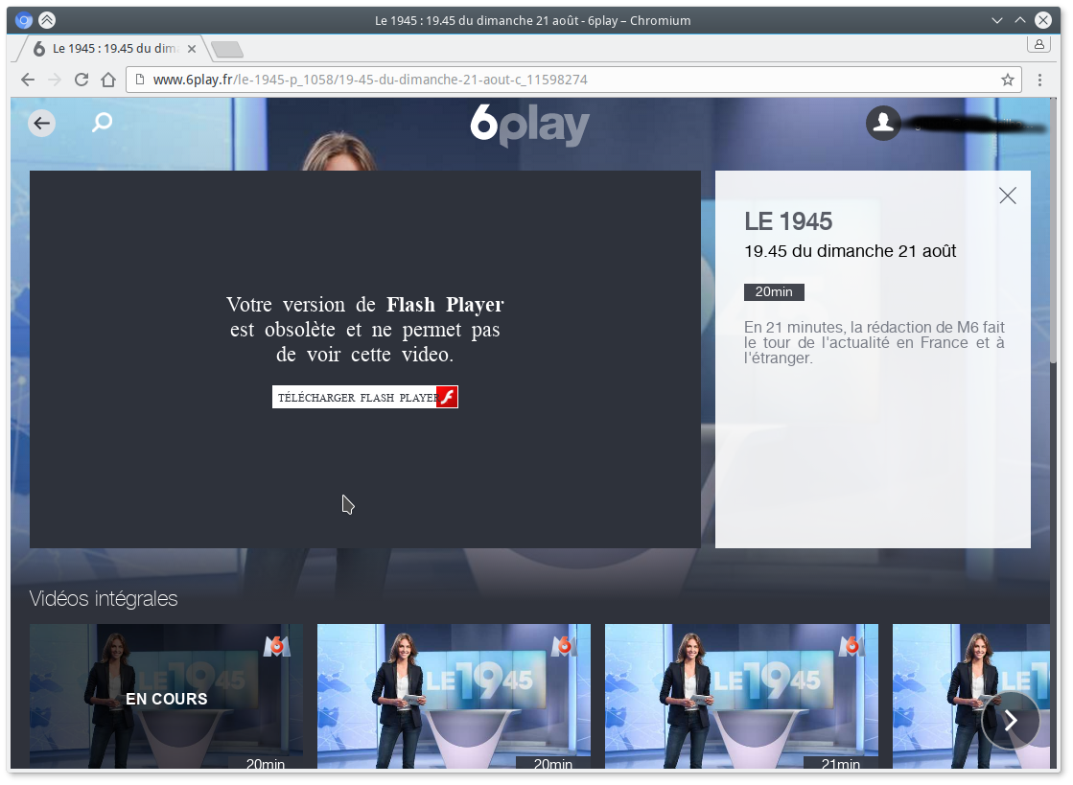Go to the browser home page icon
Image resolution: width=1073 pixels, height=785 pixels.
pos(108,80)
